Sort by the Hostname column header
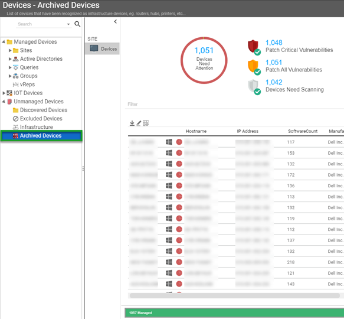This screenshot has height=319, width=344. [196, 131]
